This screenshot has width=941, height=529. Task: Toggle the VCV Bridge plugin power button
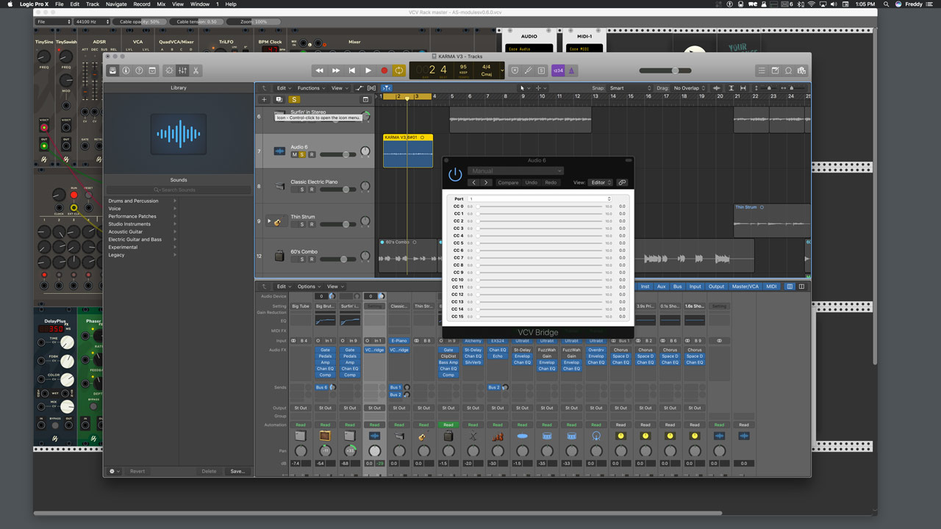(x=455, y=174)
